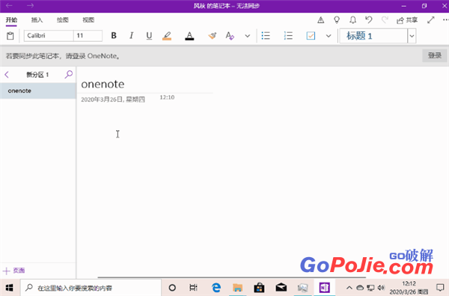Open Photos app from taskbar
This screenshot has width=449, height=296.
302,288
